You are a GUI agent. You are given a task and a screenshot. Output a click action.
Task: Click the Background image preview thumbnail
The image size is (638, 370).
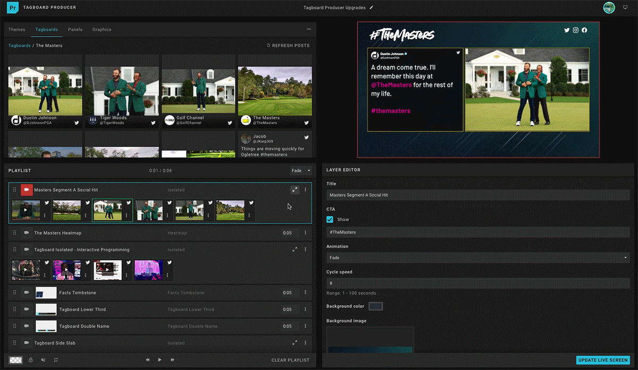point(370,340)
